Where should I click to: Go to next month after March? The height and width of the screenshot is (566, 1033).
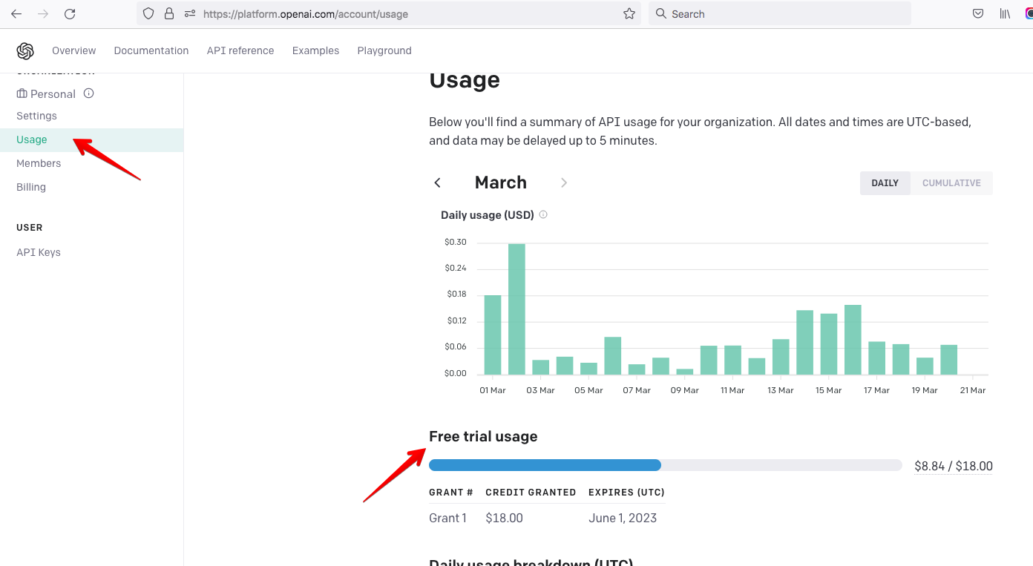[x=564, y=183]
